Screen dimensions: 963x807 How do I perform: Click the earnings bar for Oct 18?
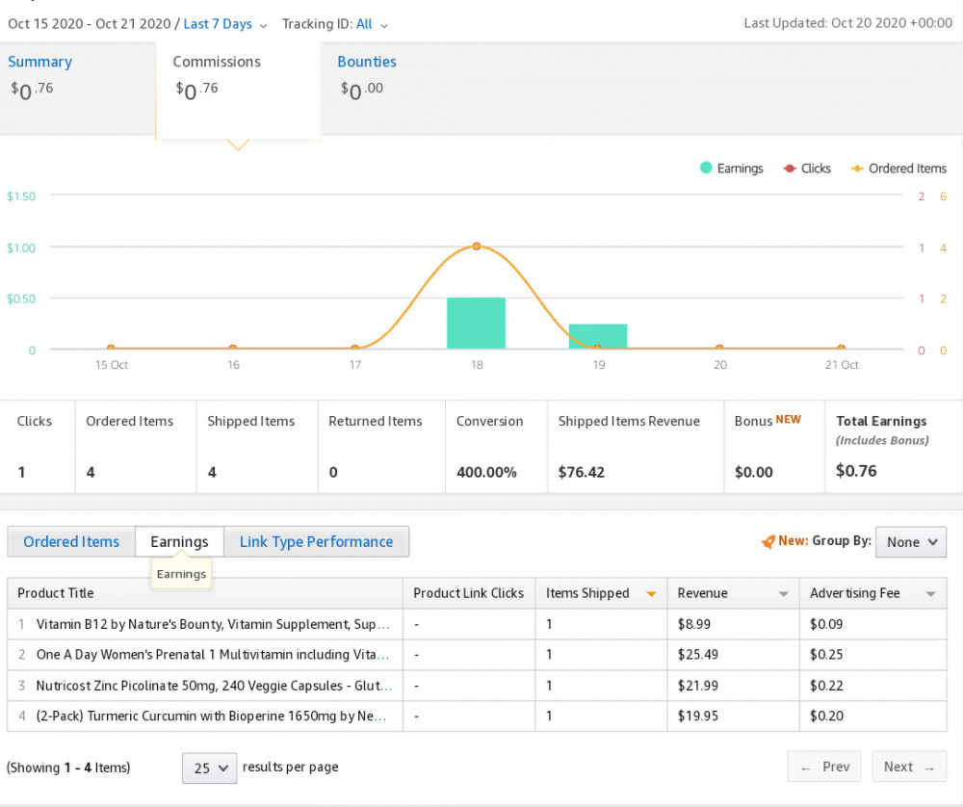pos(476,323)
